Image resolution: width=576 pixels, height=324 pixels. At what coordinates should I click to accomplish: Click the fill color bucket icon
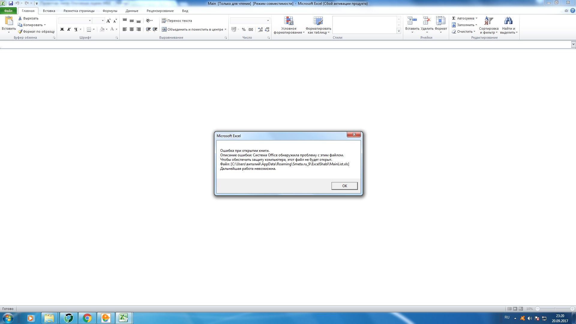tap(102, 29)
